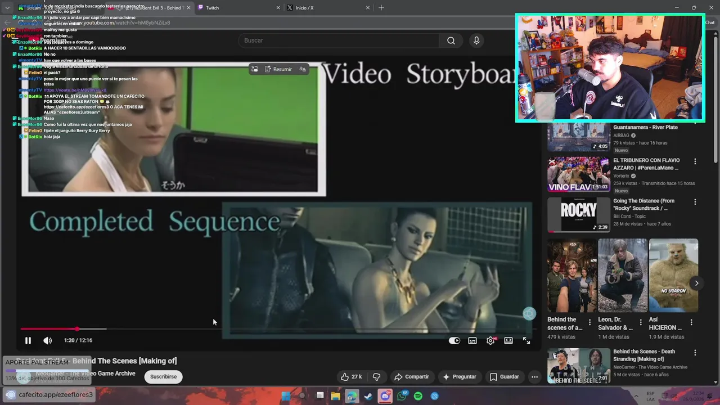The height and width of the screenshot is (405, 720).
Task: Click the YouTube search magnifier button
Action: (x=451, y=40)
